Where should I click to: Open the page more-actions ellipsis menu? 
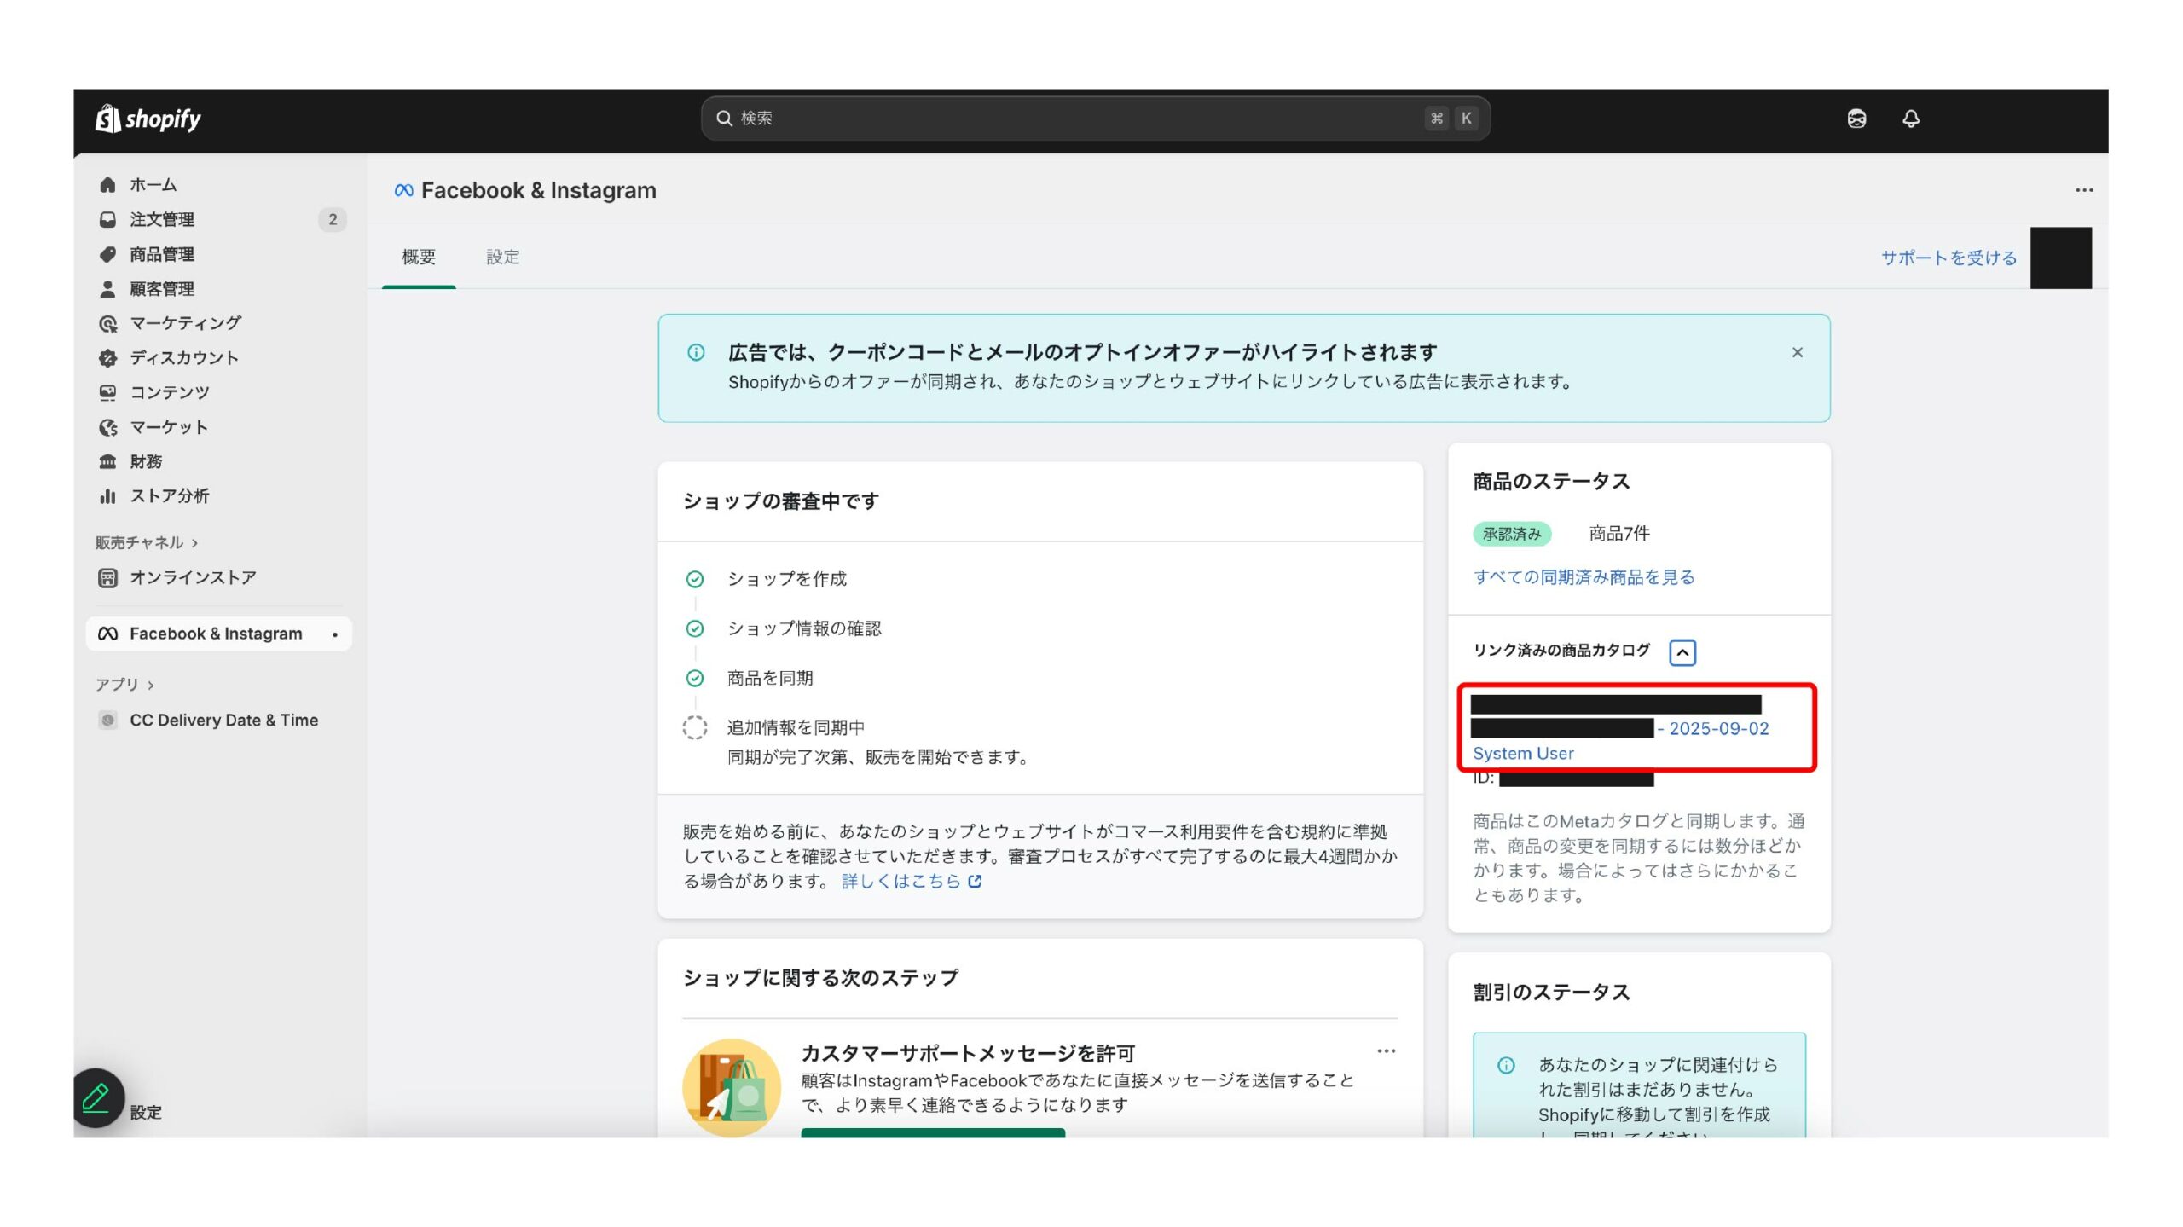[x=2084, y=190]
